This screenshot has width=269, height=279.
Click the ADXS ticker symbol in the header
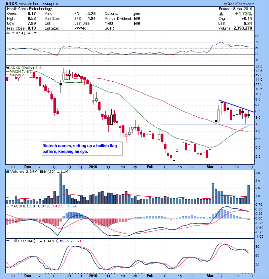tap(11, 4)
